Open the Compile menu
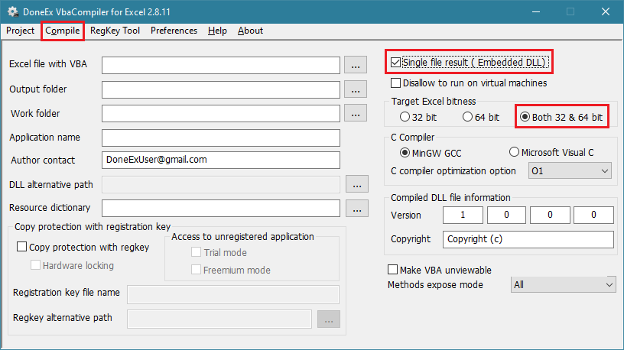 click(63, 31)
